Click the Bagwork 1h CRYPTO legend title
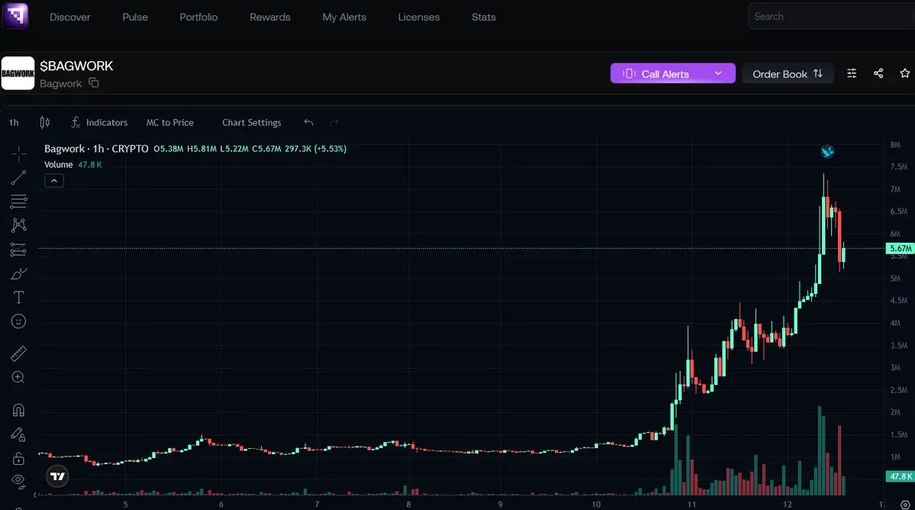 point(96,149)
